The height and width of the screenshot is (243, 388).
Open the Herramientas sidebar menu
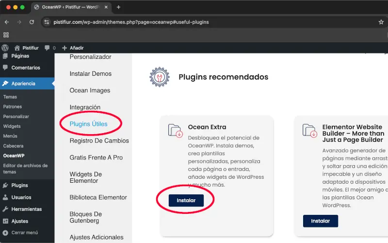27,209
